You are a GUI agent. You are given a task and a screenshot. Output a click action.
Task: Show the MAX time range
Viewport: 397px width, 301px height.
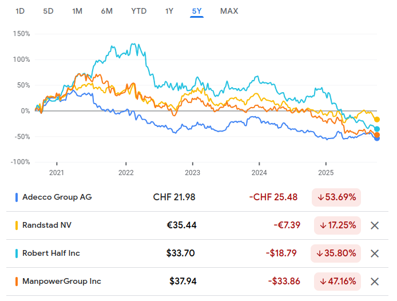point(229,11)
